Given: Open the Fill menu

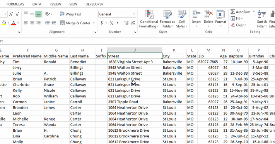Looking at the screenshot, I should tap(237, 18).
